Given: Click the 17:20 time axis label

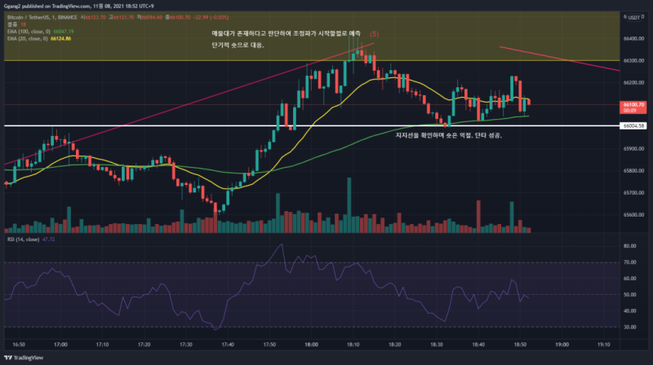Looking at the screenshot, I should (144, 345).
